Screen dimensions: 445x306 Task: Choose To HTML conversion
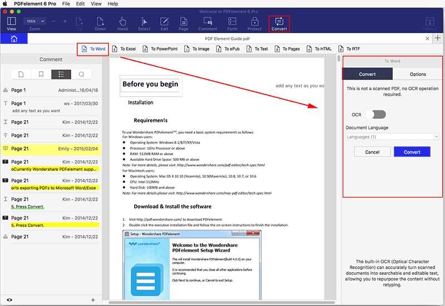click(319, 49)
